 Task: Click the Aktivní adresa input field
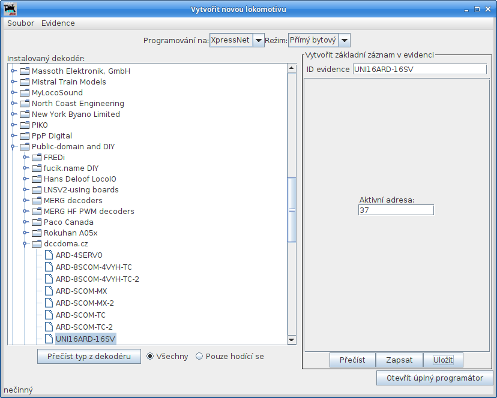[396, 210]
